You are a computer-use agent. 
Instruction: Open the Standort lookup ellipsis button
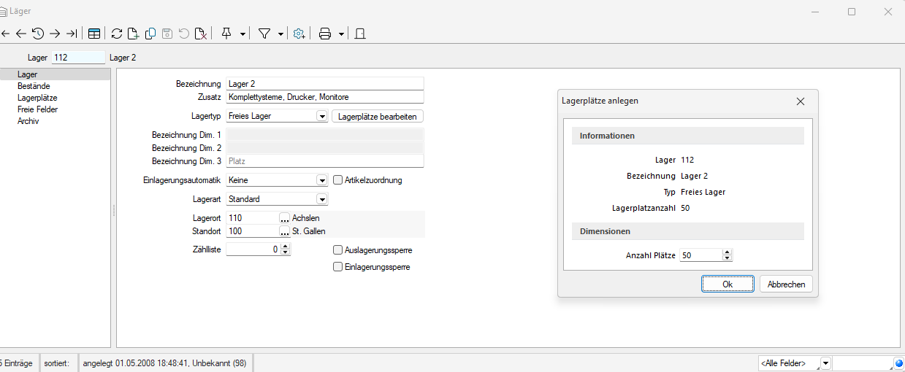tap(285, 231)
